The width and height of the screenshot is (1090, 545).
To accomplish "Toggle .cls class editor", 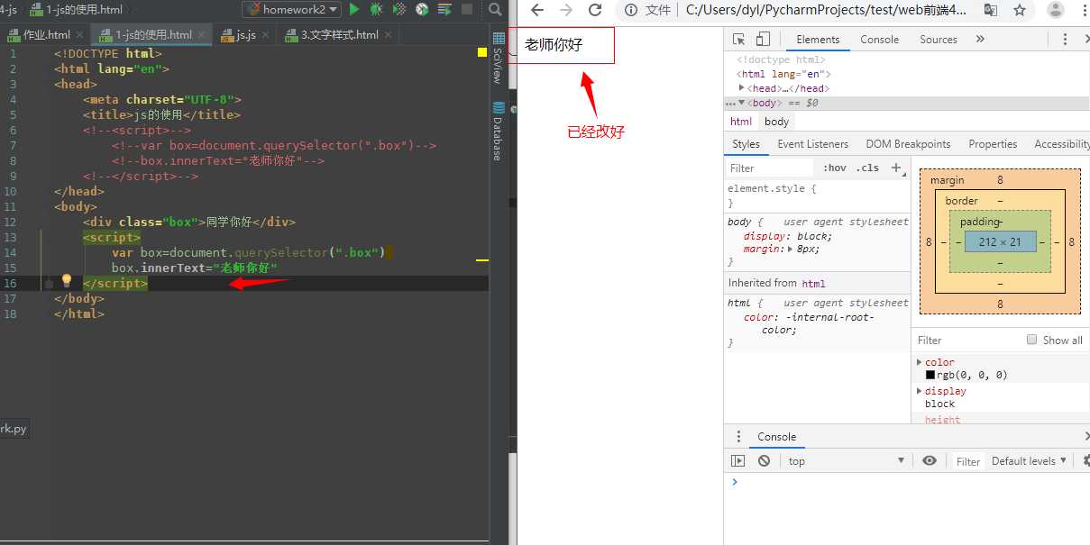I will [x=867, y=168].
